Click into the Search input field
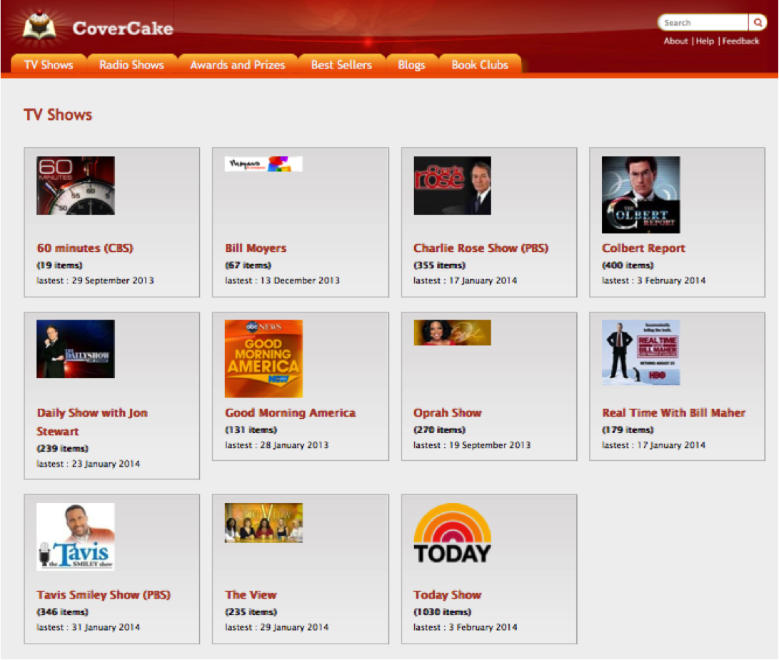Screen dimensions: 779x660 pyautogui.click(x=703, y=22)
